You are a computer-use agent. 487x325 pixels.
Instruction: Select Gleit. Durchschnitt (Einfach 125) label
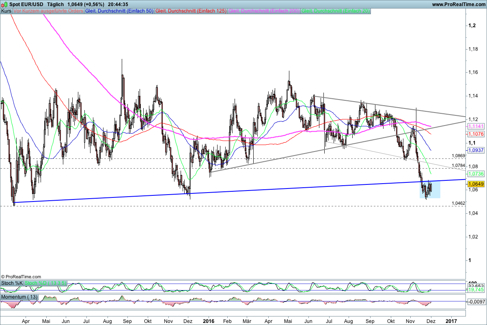point(191,11)
